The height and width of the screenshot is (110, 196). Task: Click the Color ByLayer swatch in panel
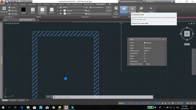(x=145, y=43)
